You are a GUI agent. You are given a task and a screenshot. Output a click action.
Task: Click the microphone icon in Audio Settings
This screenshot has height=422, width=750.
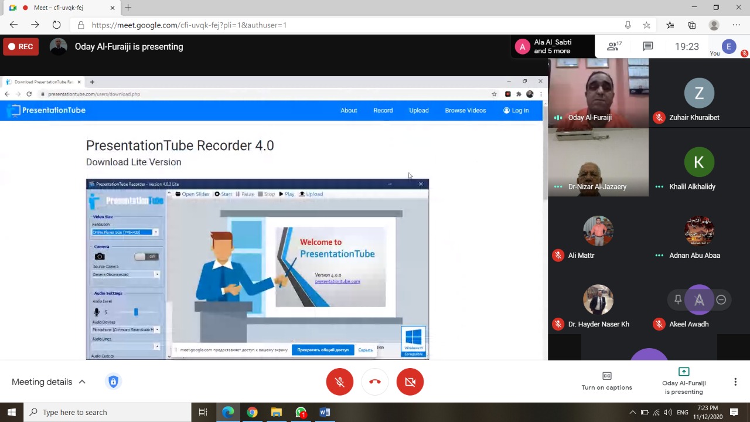click(97, 312)
